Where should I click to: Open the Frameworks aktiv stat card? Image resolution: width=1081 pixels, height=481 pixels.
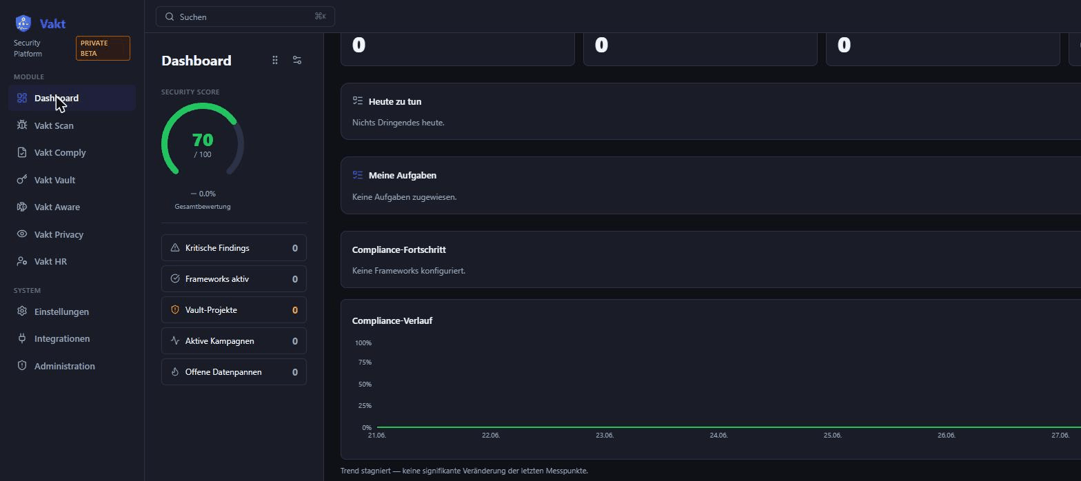[234, 279]
